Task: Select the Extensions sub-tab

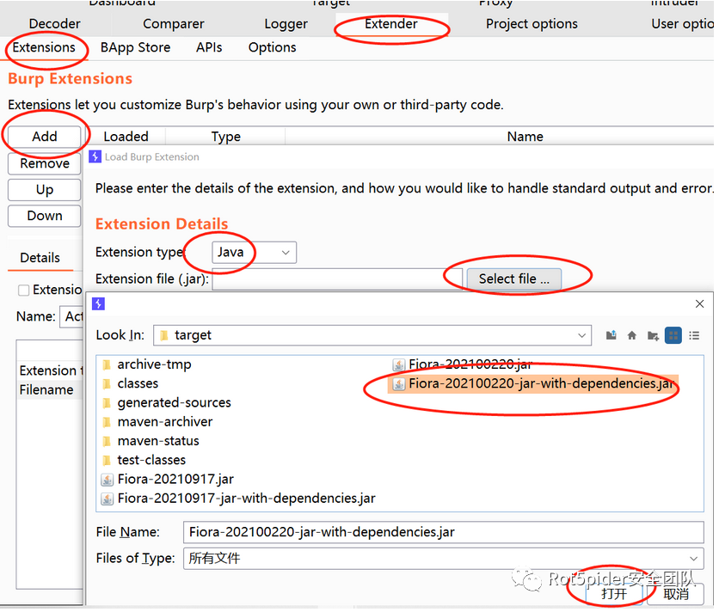Action: 44,47
